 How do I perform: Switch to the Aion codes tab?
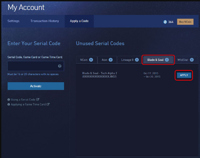pyautogui.click(x=107, y=60)
